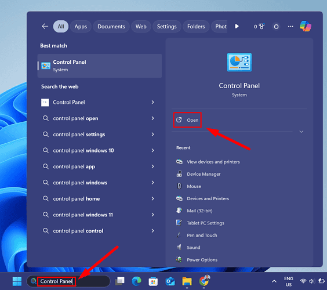Open the rewards points trophy icon
Viewport: 327px width, 290px height.
click(259, 27)
